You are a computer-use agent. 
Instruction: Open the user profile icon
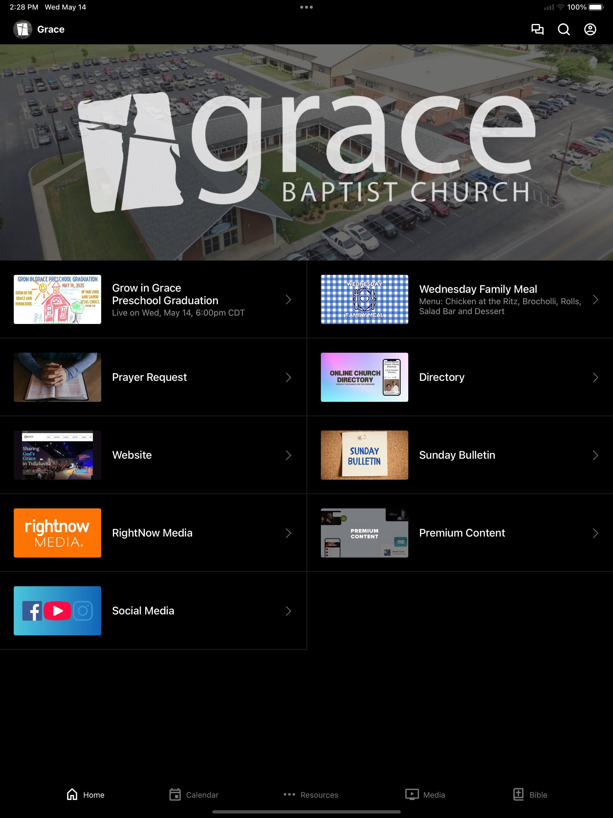tap(590, 29)
